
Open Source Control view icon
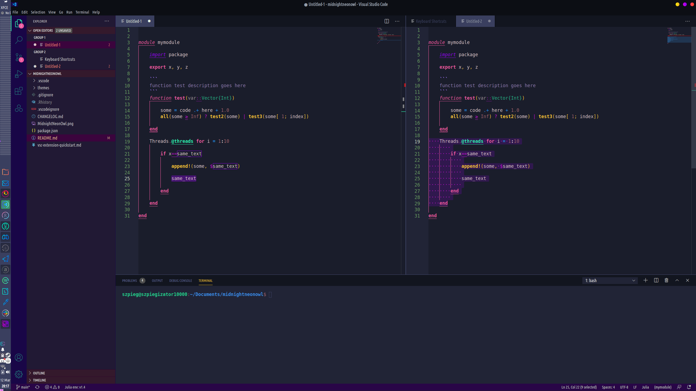[x=19, y=57]
